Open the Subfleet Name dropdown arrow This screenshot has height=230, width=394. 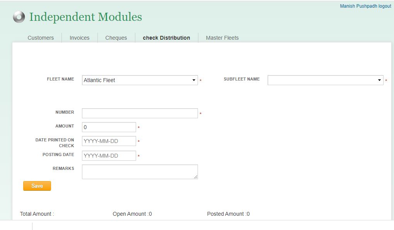tap(379, 80)
